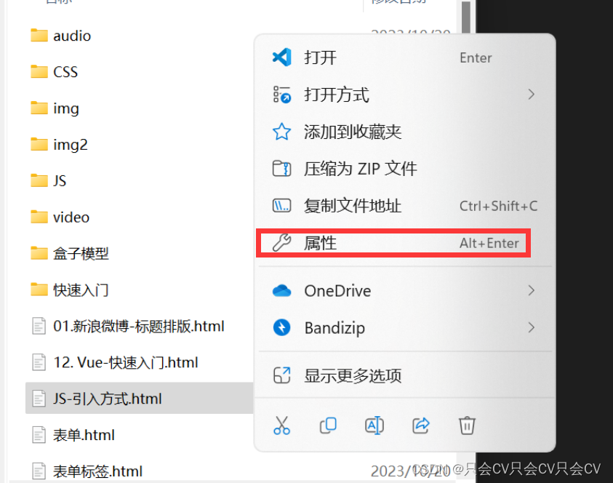
Task: Expand the Bandizip submenu chevron
Action: click(x=531, y=327)
